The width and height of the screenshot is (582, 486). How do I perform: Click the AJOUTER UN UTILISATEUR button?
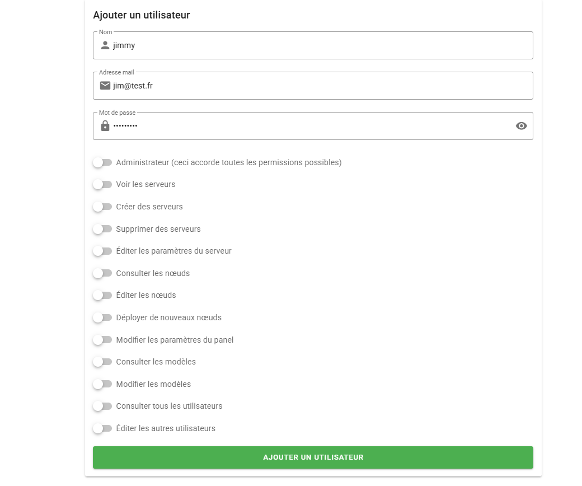click(x=313, y=457)
